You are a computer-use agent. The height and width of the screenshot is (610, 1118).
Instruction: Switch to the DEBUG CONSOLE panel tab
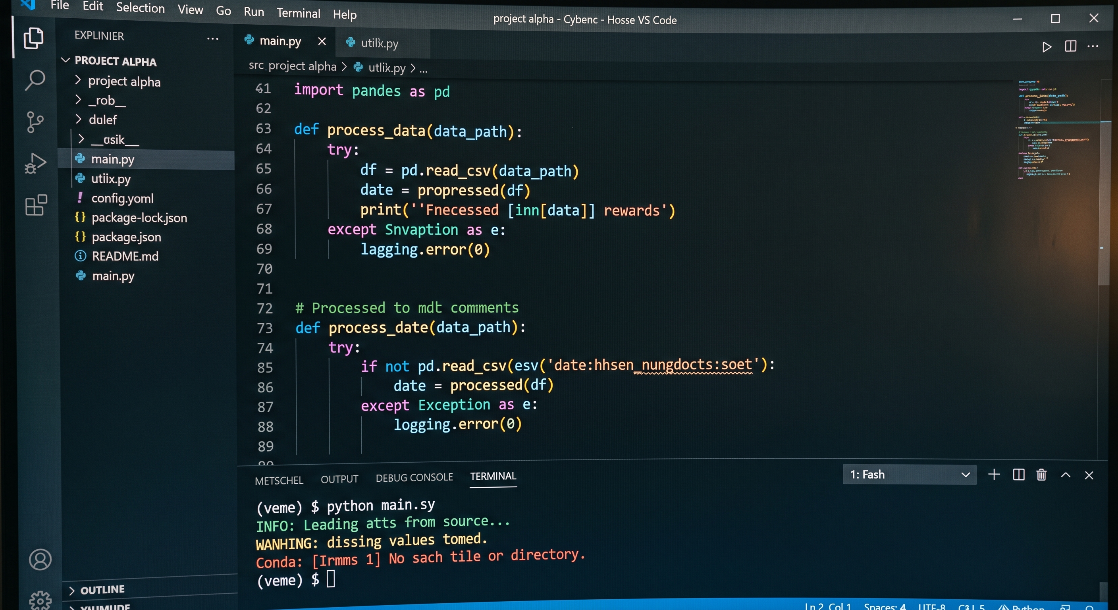click(414, 478)
